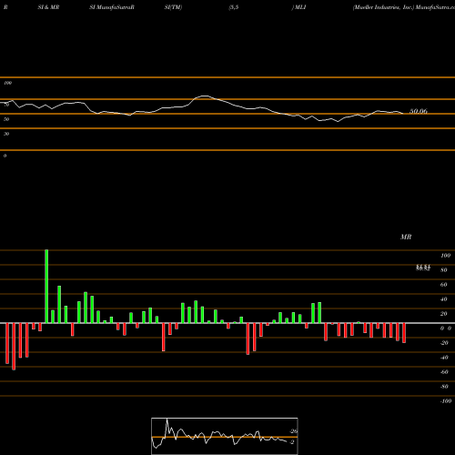The width and height of the screenshot is (455, 455).
Task: Click the (5,5 parameter text in header
Action: click(234, 7)
